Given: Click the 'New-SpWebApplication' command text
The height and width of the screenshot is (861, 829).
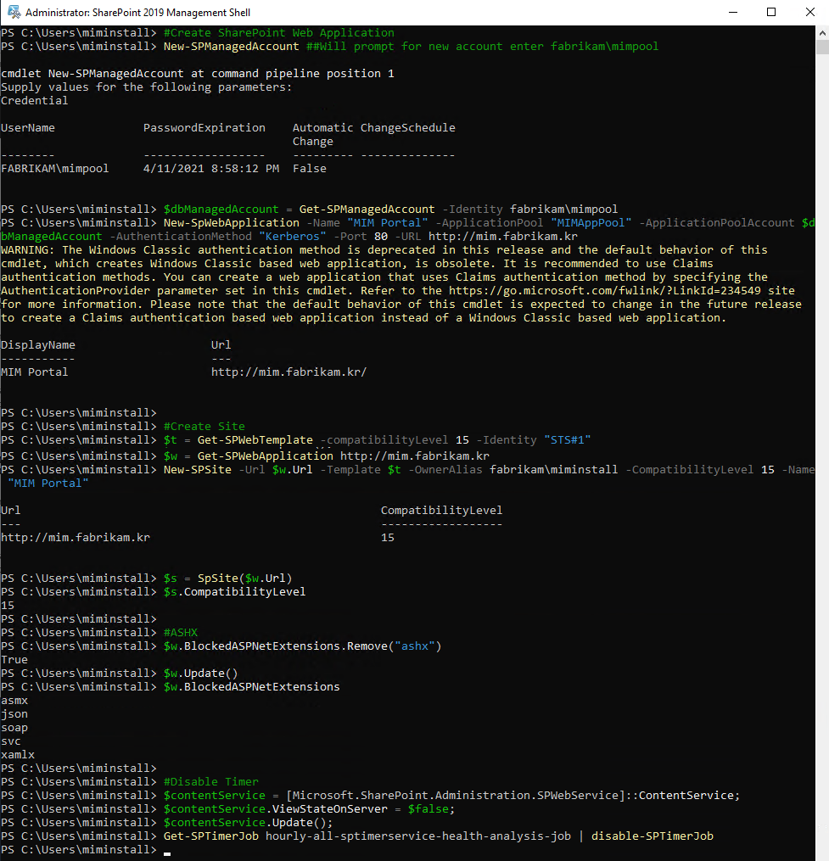Looking at the screenshot, I should coord(231,223).
